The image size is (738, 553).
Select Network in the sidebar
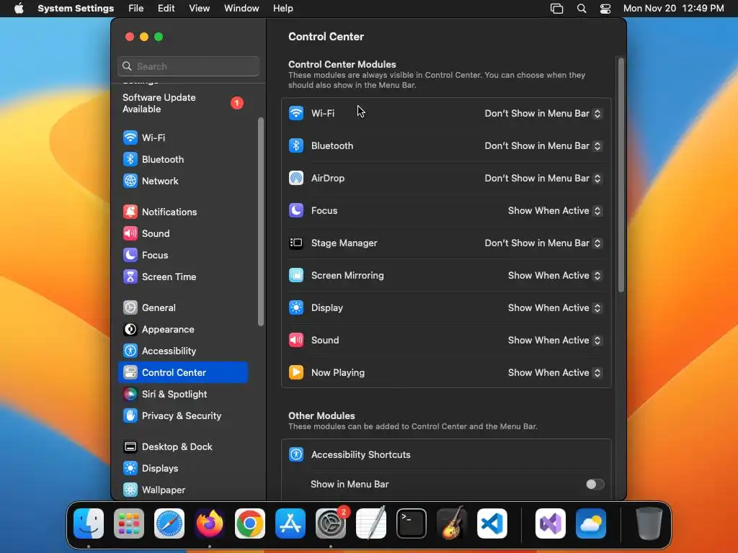[x=182, y=181]
